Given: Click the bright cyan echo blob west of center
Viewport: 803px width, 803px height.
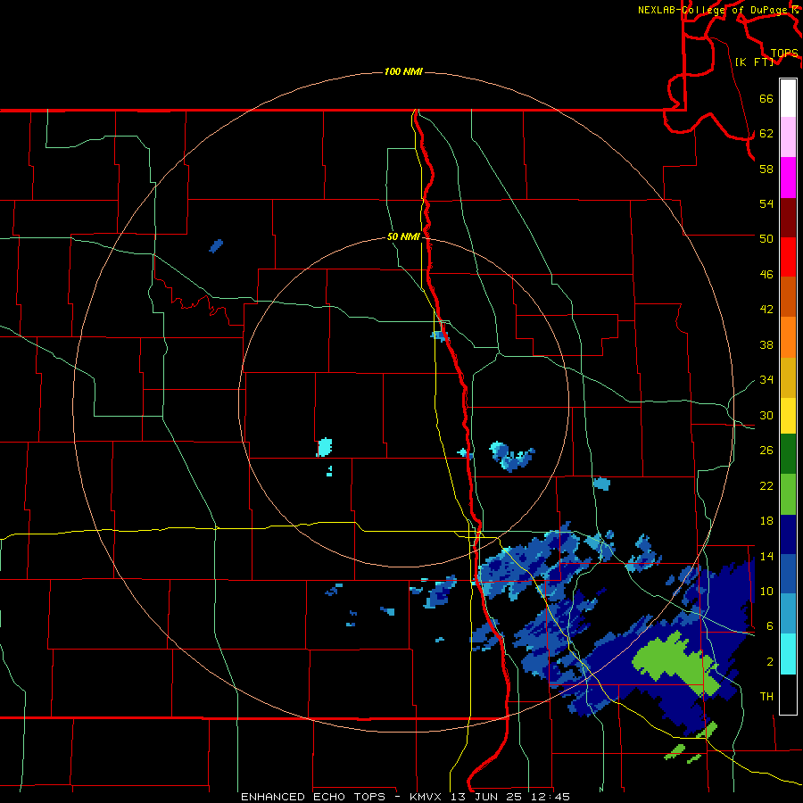Looking at the screenshot, I should [324, 447].
